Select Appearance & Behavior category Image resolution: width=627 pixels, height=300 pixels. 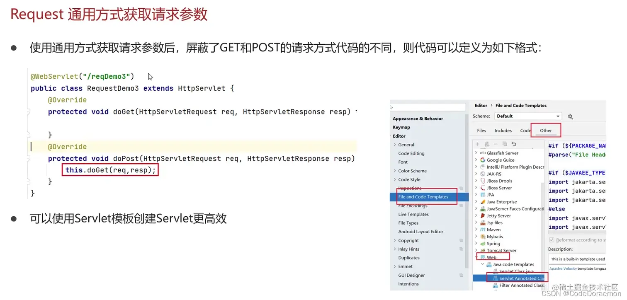click(x=418, y=119)
